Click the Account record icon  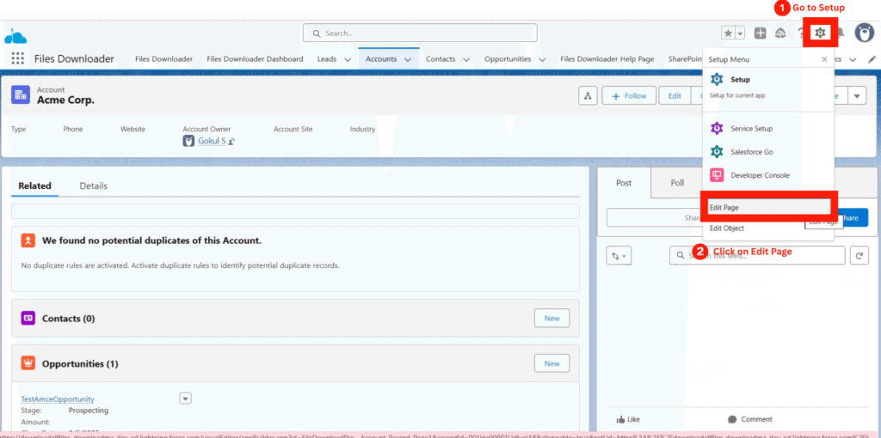[21, 95]
